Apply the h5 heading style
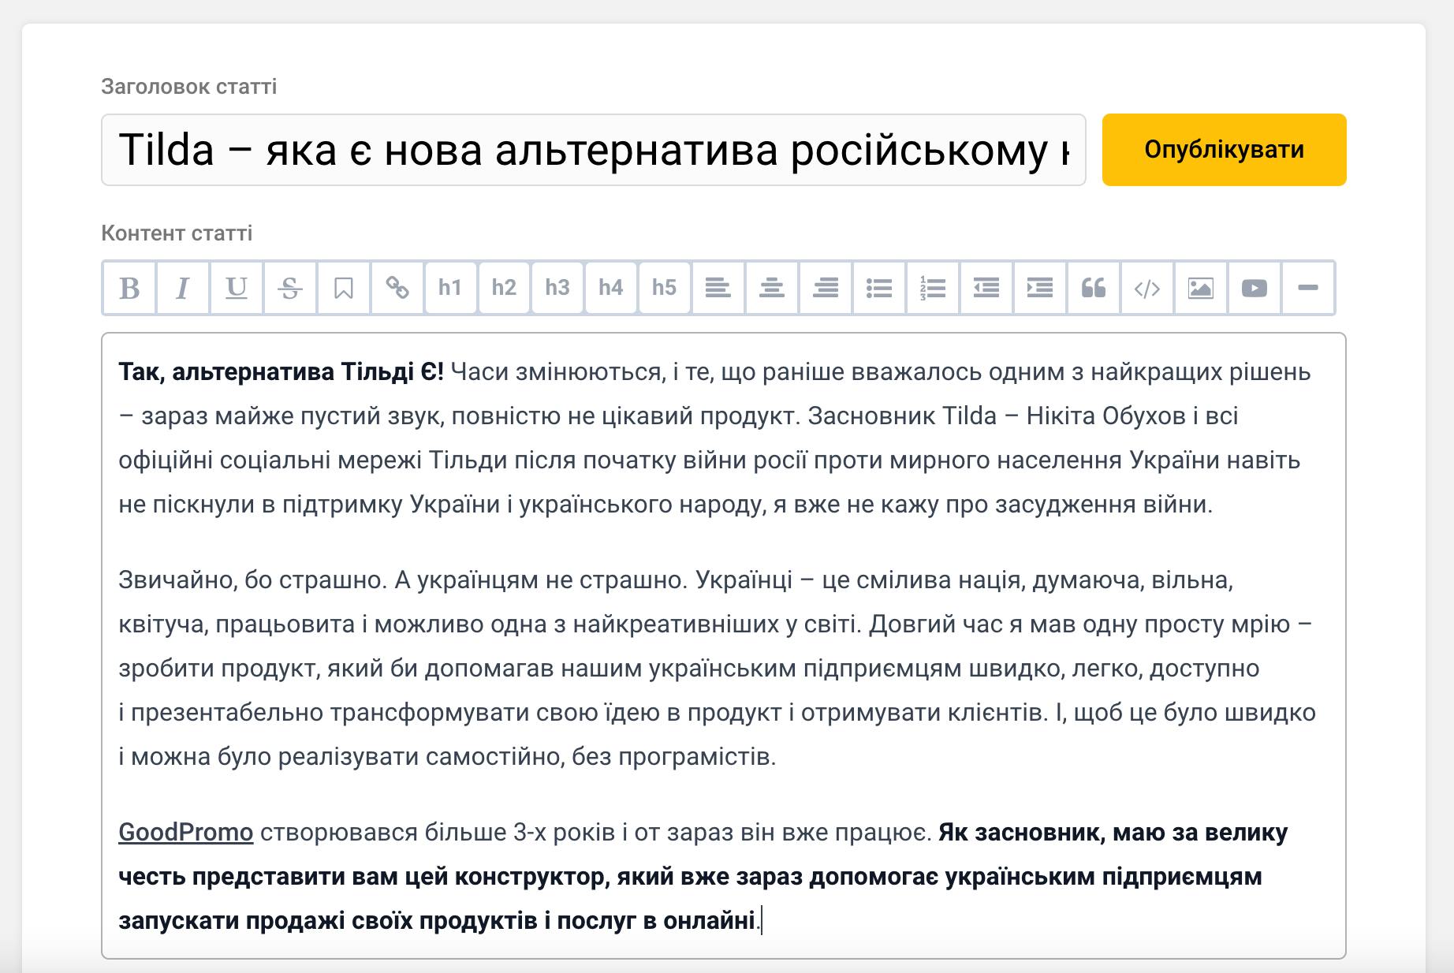Image resolution: width=1454 pixels, height=973 pixels. 665,288
